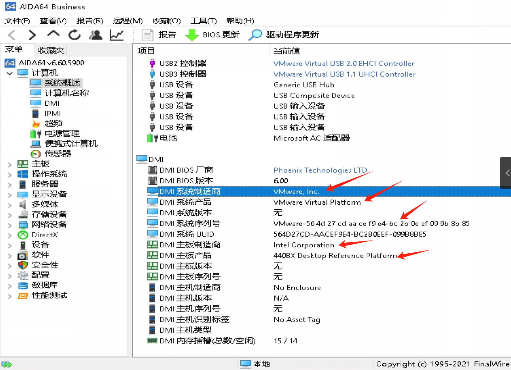Click the 配置 gear icon
This screenshot has height=370, width=511.
(23, 275)
